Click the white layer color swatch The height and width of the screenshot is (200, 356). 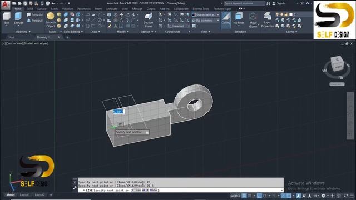[x=291, y=14]
